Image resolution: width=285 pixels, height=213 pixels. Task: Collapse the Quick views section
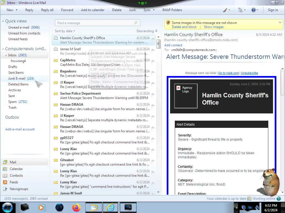(3, 21)
